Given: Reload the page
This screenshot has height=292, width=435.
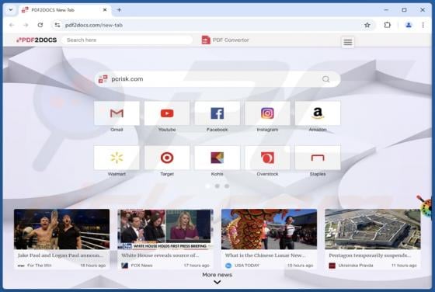Looking at the screenshot, I should [40, 25].
